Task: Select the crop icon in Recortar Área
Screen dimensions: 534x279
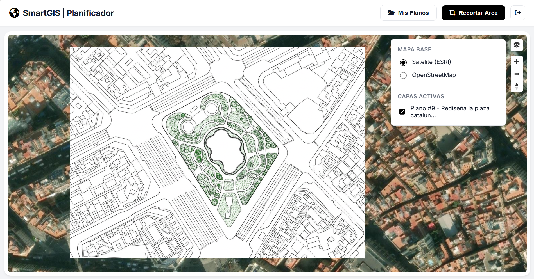Action: click(452, 13)
